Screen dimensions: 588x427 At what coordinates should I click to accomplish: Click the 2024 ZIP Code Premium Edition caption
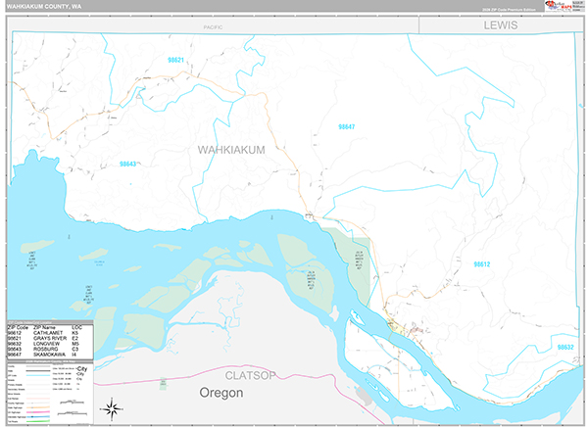(x=509, y=10)
